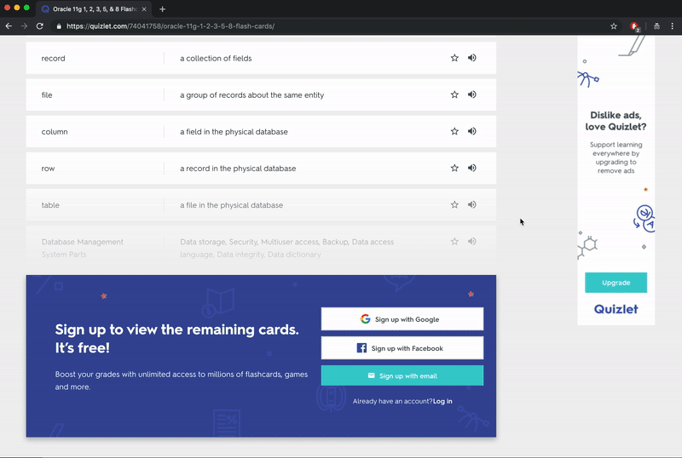Click definition 'a file in the physical database'
Image resolution: width=682 pixels, height=458 pixels.
(231, 205)
